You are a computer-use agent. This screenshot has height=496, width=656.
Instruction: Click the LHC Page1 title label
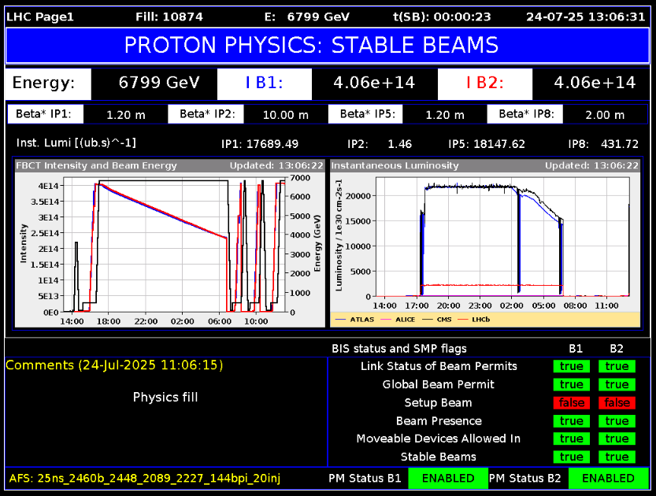coord(40,16)
